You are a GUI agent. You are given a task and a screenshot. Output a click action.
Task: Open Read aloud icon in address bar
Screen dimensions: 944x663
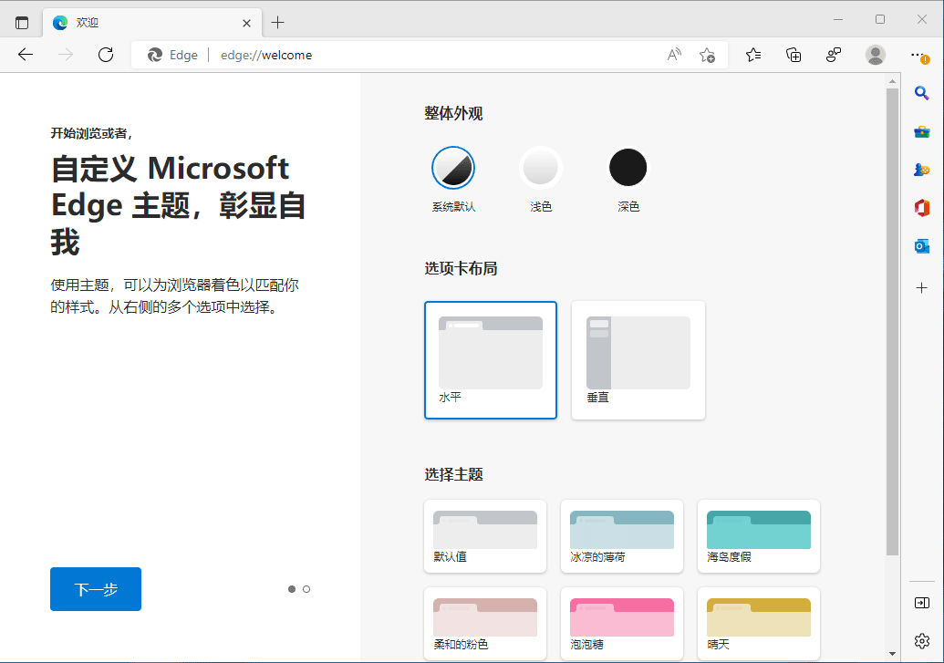point(674,55)
